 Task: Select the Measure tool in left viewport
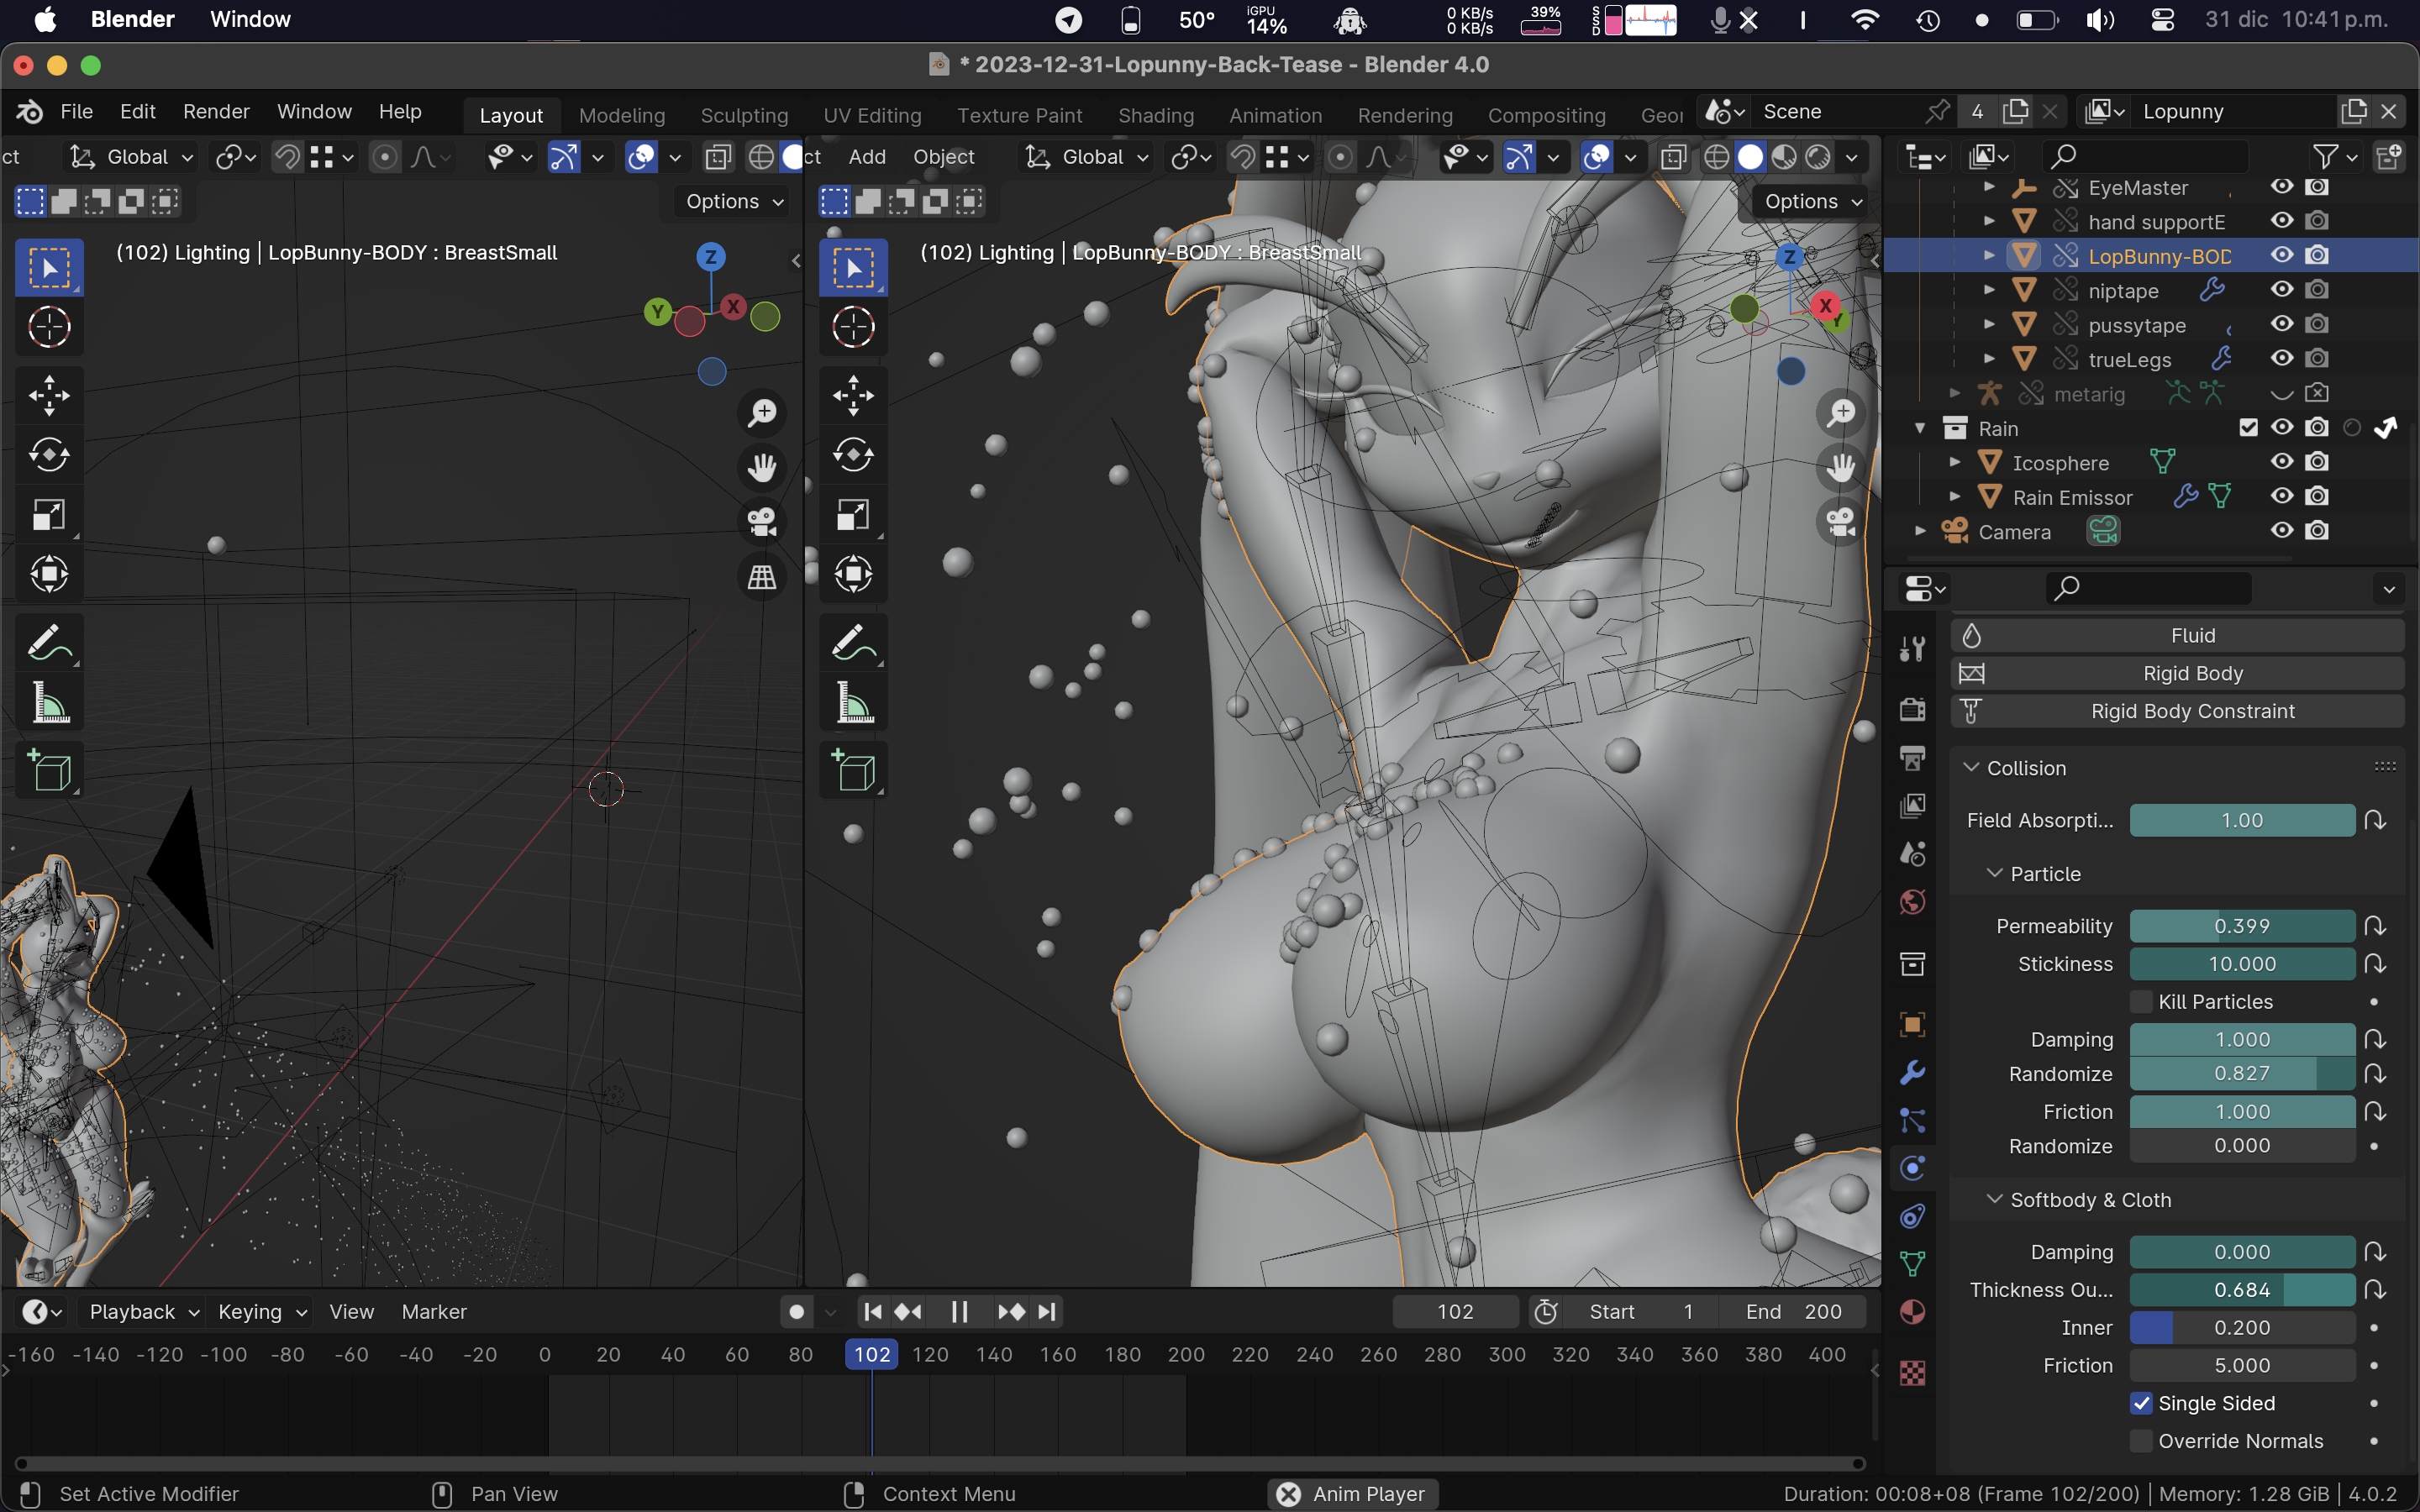click(49, 703)
